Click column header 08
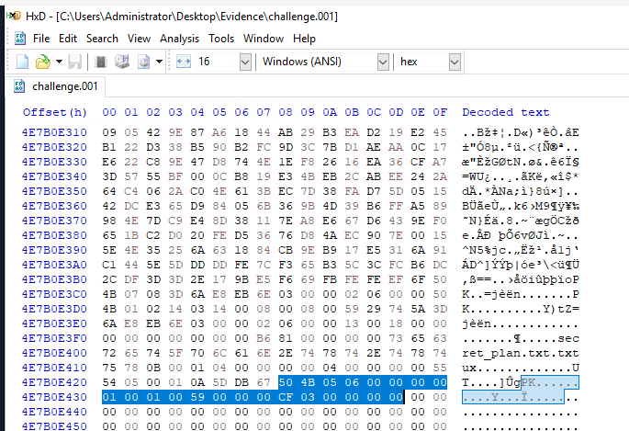This screenshot has width=629, height=431. [286, 112]
